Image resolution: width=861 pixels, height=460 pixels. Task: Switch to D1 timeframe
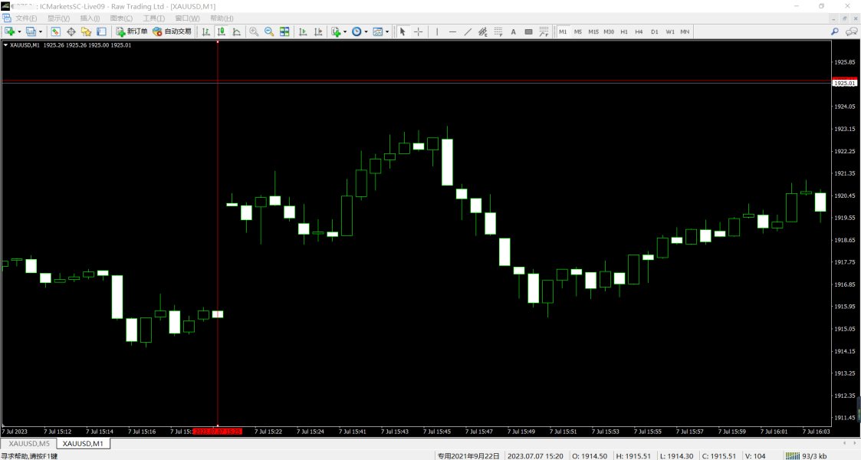point(655,32)
